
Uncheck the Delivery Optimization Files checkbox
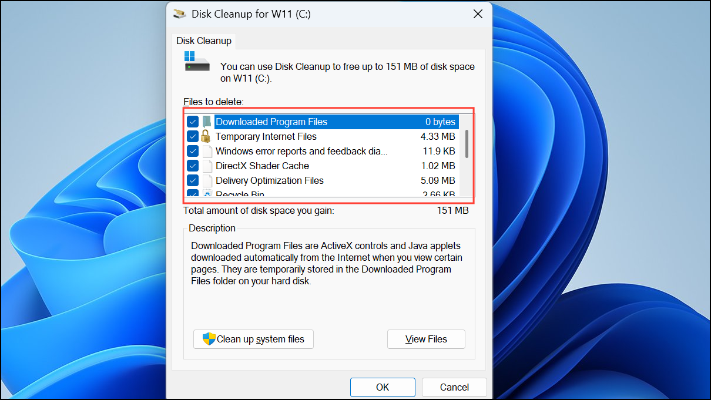tap(193, 180)
